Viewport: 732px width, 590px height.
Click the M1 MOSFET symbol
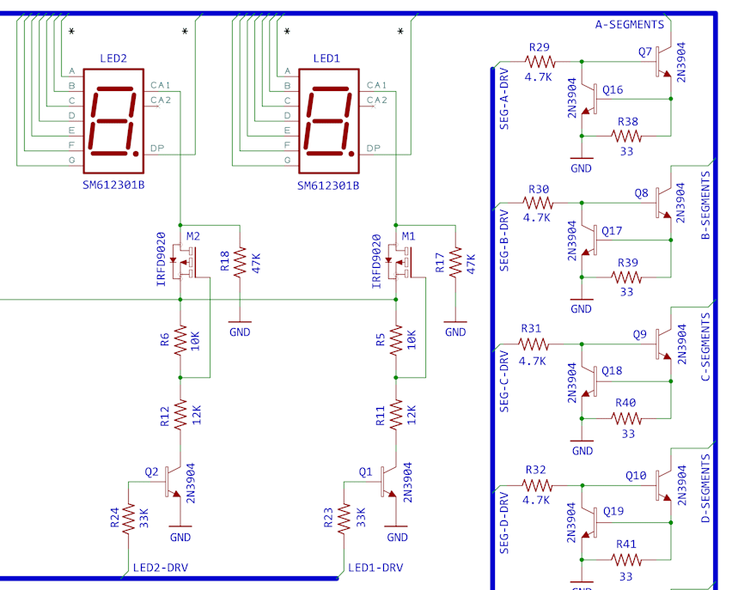pyautogui.click(x=400, y=261)
